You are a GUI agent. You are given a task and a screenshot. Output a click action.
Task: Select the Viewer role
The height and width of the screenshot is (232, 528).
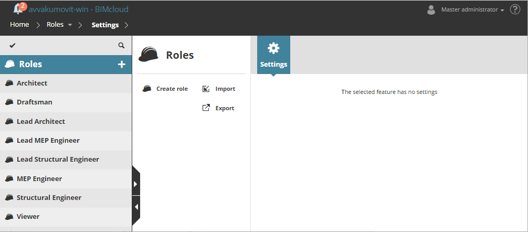(28, 216)
